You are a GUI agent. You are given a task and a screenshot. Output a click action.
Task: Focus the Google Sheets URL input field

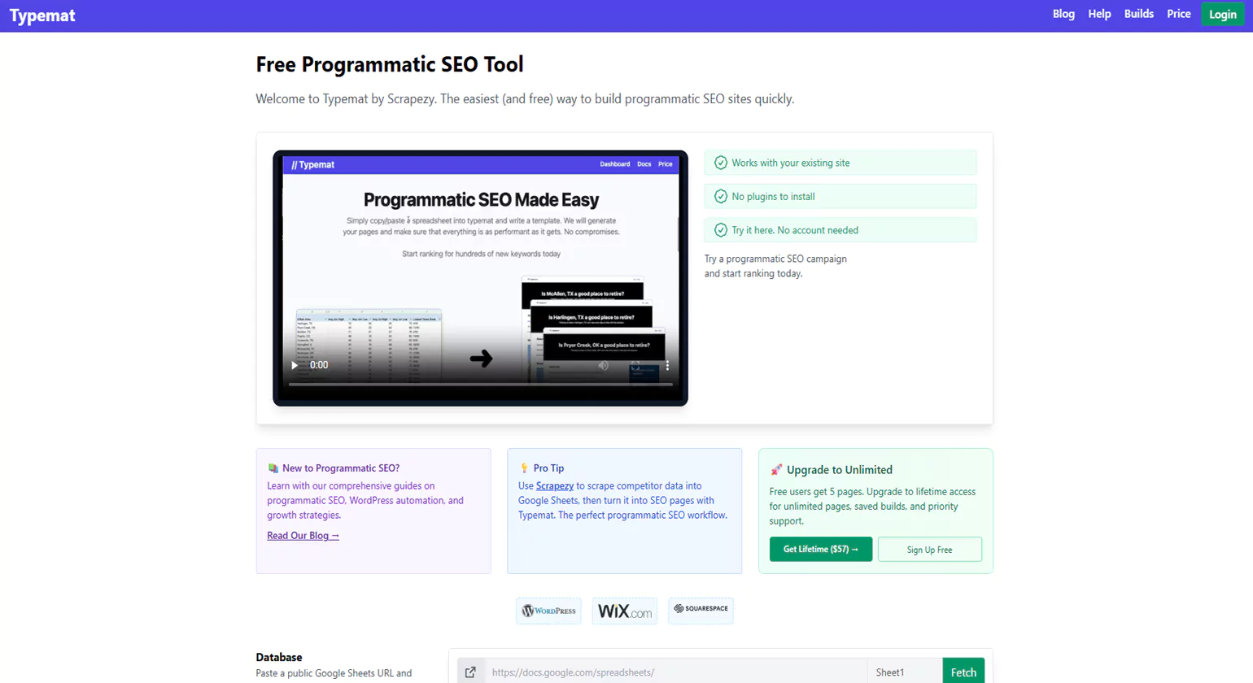tap(675, 672)
